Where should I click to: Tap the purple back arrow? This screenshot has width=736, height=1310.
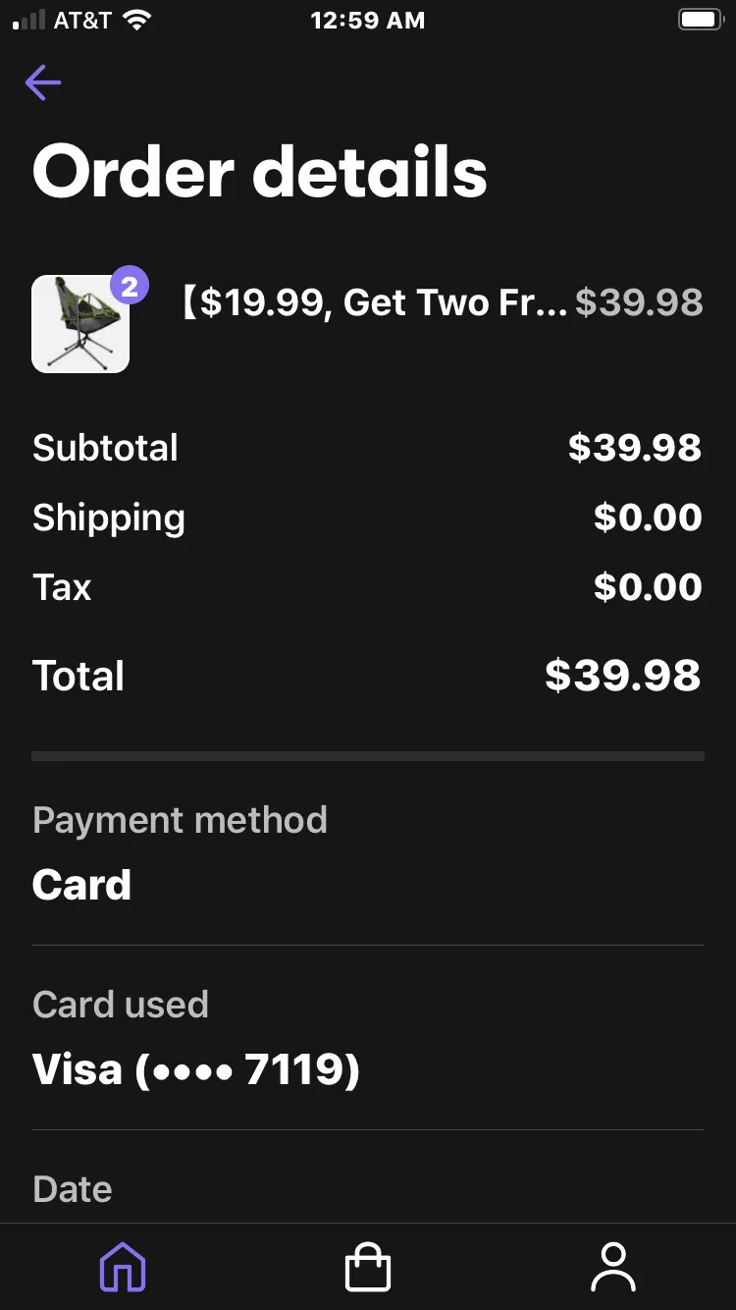[x=43, y=82]
